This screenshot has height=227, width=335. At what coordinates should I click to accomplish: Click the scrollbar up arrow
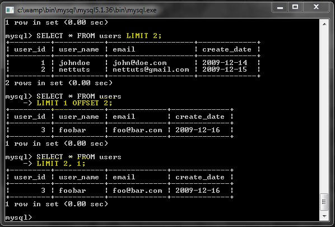(324, 24)
